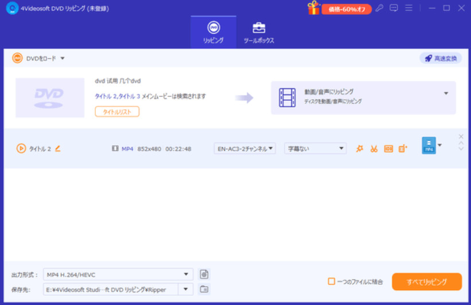Click the DVD thumbnail image
The width and height of the screenshot is (471, 305).
coord(50,98)
